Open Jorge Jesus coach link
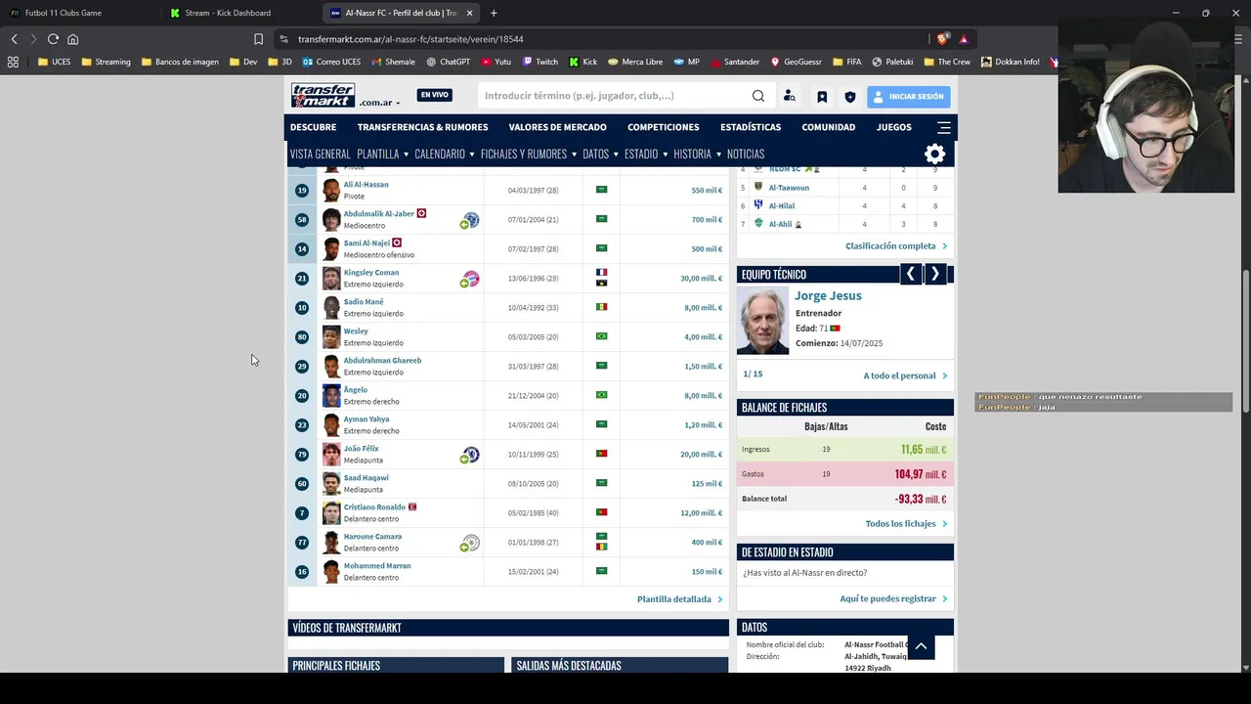The height and width of the screenshot is (704, 1251). click(828, 295)
